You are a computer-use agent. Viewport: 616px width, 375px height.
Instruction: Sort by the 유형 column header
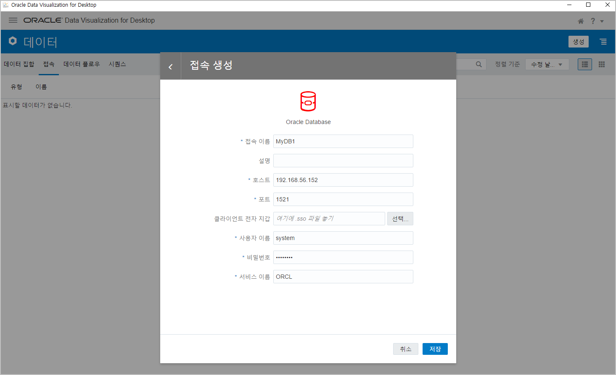click(16, 87)
